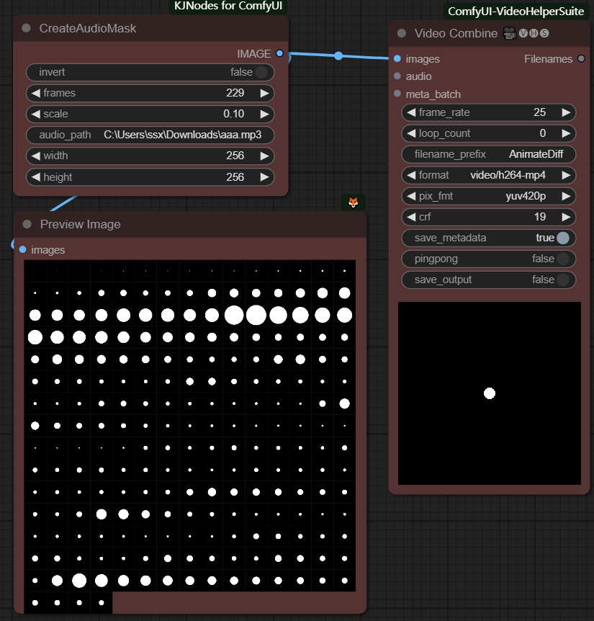This screenshot has height=621, width=594.
Task: Enable the pingpong toggle
Action: tap(562, 259)
